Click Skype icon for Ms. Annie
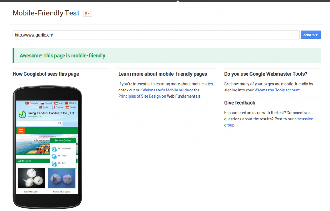This screenshot has height=211, width=330. pyautogui.click(x=54, y=157)
